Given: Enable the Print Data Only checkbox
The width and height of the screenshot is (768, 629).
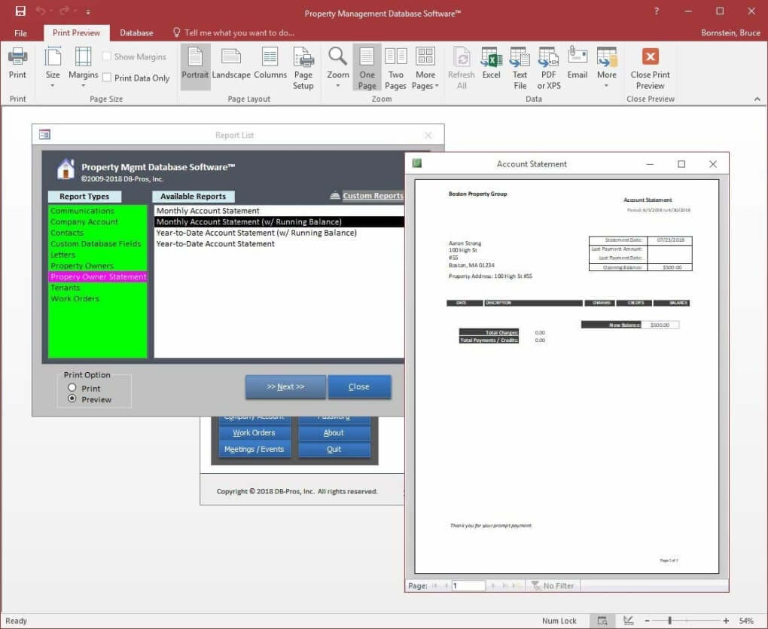Looking at the screenshot, I should [x=107, y=78].
